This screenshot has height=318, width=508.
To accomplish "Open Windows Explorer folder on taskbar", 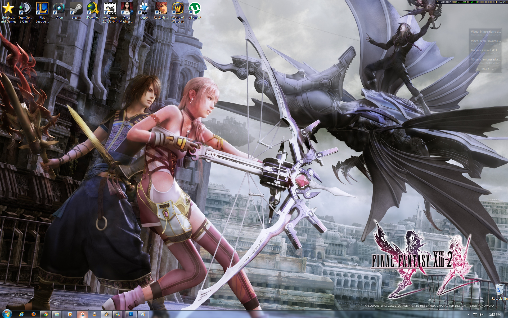I will [x=57, y=314].
